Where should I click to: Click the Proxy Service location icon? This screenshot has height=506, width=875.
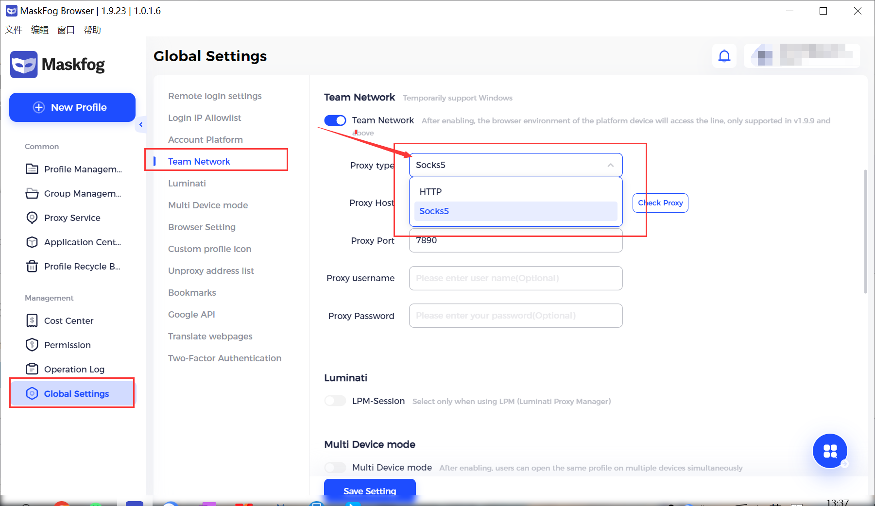pos(32,218)
